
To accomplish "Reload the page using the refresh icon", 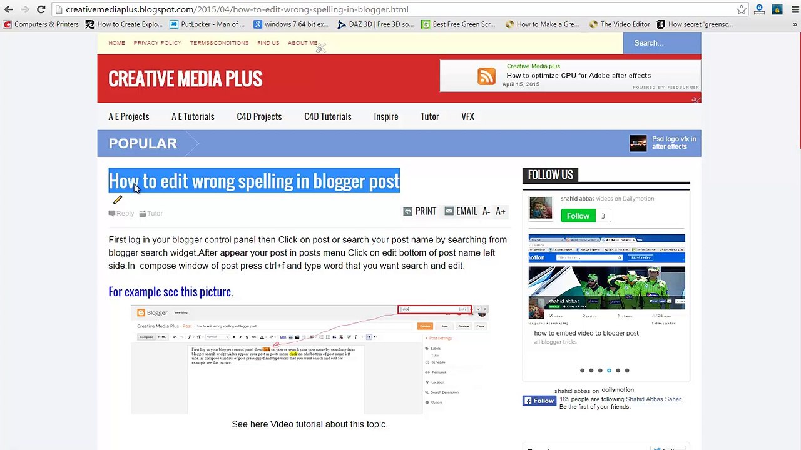I will (x=41, y=9).
